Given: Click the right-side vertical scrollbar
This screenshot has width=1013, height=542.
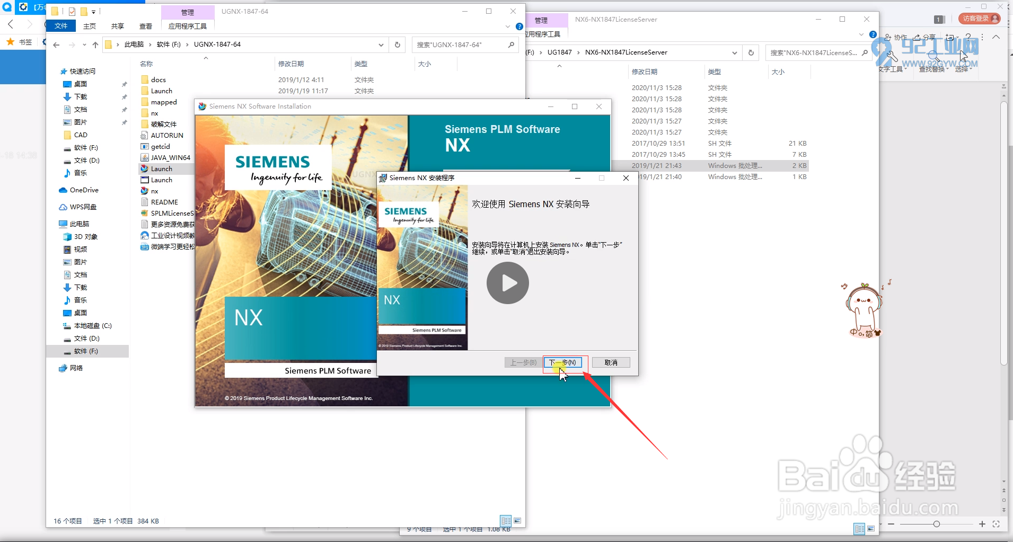Looking at the screenshot, I should (x=1003, y=233).
